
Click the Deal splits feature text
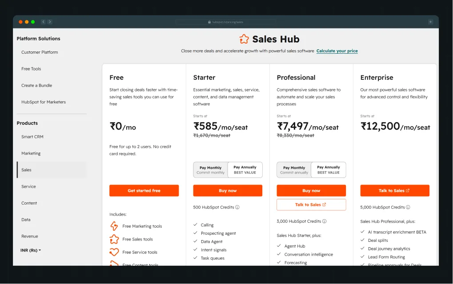click(378, 240)
